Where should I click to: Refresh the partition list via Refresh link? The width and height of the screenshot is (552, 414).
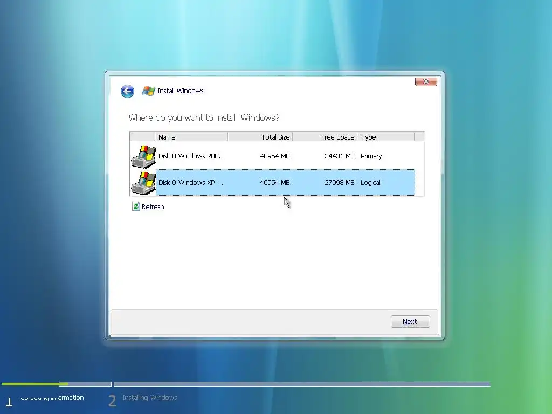click(x=153, y=206)
